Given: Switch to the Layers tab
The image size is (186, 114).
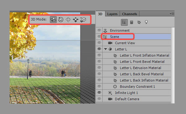Looking at the screenshot, I should coord(112,14).
